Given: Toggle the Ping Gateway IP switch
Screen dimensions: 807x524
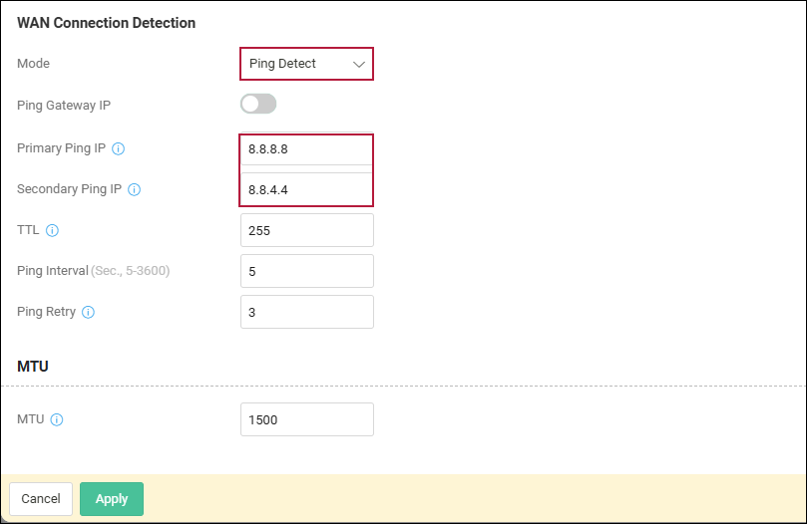Looking at the screenshot, I should pos(258,104).
